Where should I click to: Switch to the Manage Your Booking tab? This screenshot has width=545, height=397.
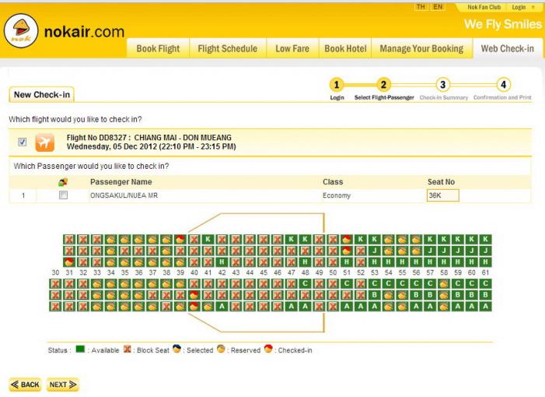[x=421, y=48]
